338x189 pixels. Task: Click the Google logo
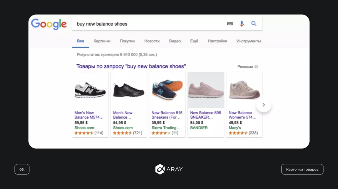(49, 24)
